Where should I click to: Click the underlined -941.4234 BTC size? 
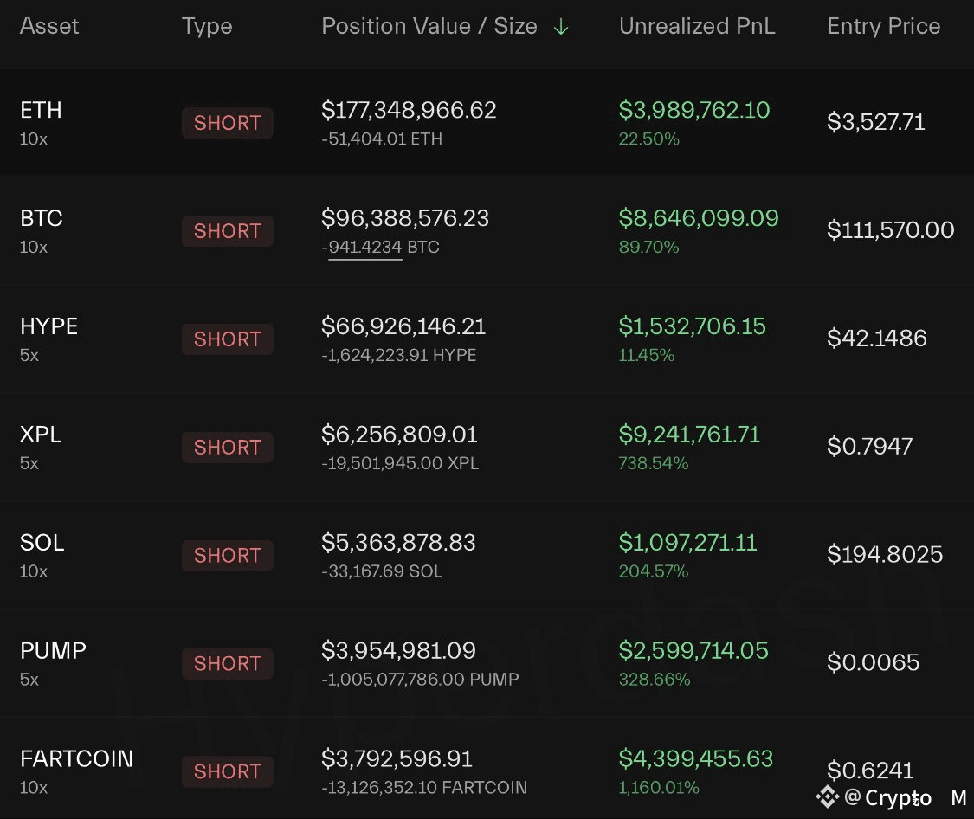point(380,247)
